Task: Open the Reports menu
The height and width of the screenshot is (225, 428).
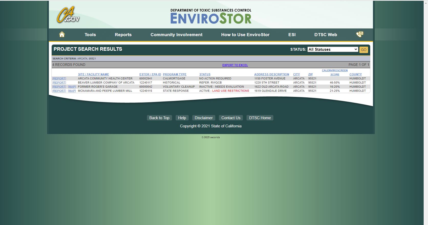Action: (x=123, y=35)
